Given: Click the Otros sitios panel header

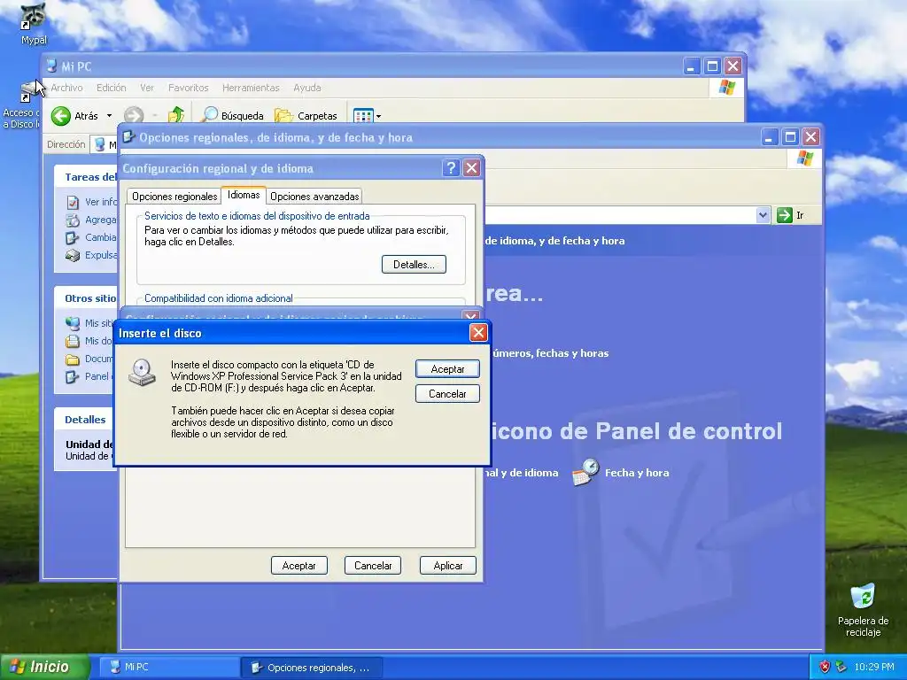Looking at the screenshot, I should point(86,298).
